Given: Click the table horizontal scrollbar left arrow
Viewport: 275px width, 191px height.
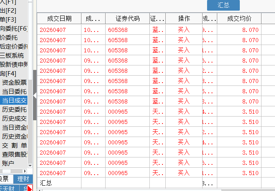Looking at the screenshot, I should (x=39, y=190).
